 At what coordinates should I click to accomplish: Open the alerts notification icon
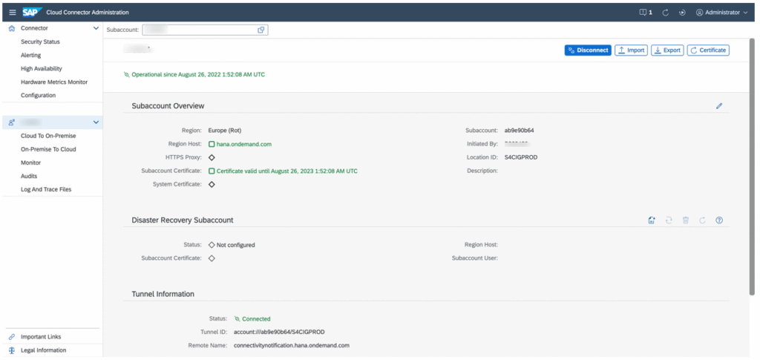[645, 13]
